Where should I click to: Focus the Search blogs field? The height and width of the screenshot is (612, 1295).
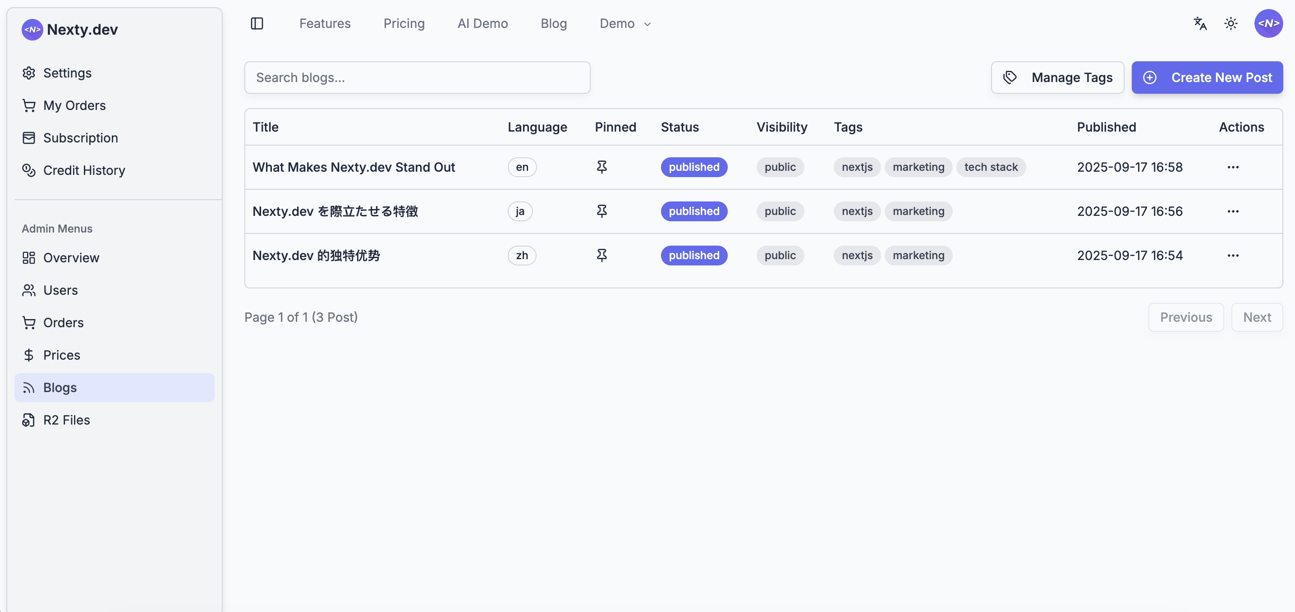417,78
